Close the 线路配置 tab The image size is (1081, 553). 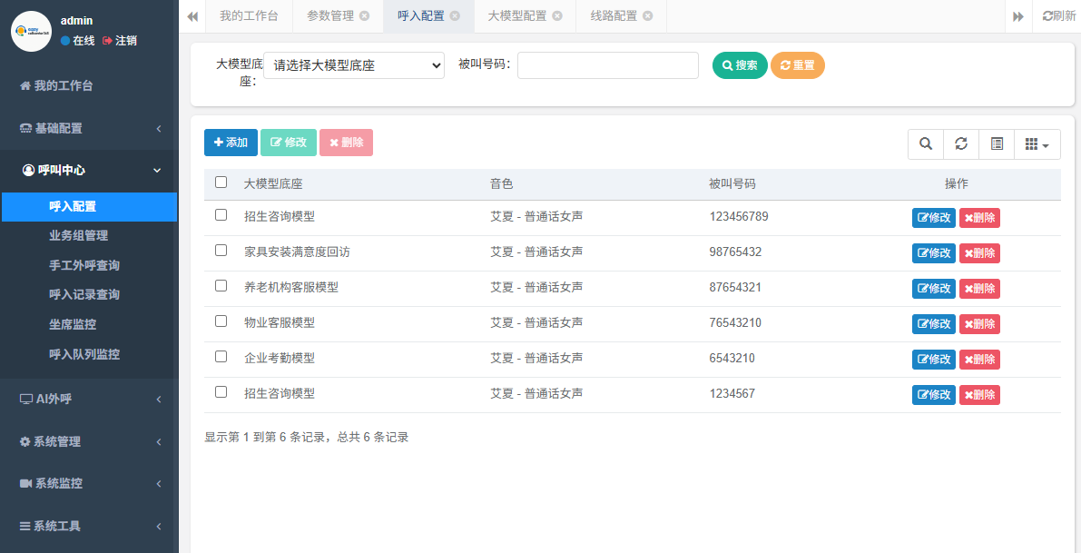[x=648, y=15]
